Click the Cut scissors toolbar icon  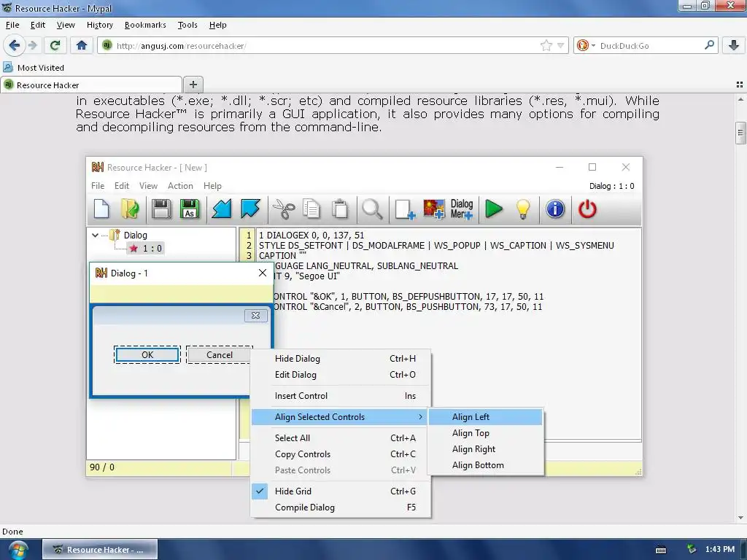284,209
